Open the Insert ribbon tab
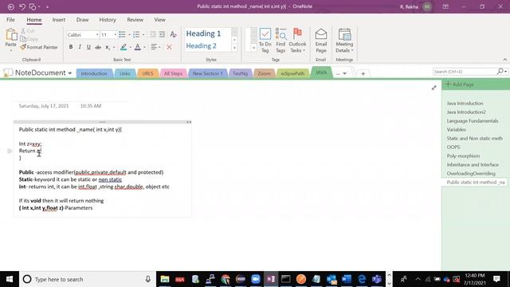Image resolution: width=510 pixels, height=287 pixels. pos(59,20)
